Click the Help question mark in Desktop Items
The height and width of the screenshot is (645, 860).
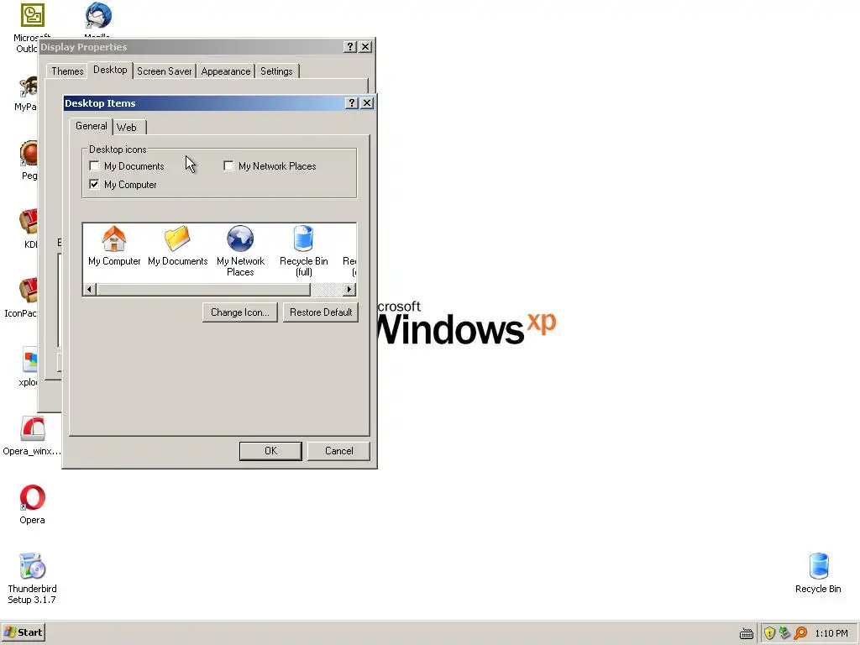[352, 103]
